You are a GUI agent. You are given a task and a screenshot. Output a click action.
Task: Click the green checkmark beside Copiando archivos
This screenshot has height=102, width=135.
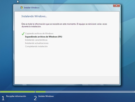coord(23,34)
